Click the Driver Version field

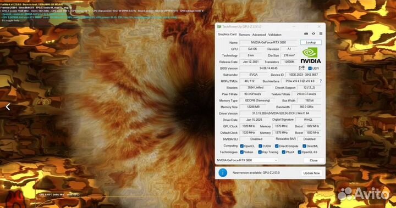pos(280,114)
